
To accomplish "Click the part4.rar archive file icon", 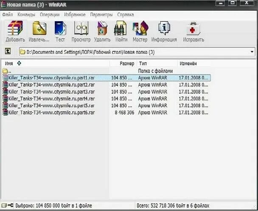I will (5, 98).
